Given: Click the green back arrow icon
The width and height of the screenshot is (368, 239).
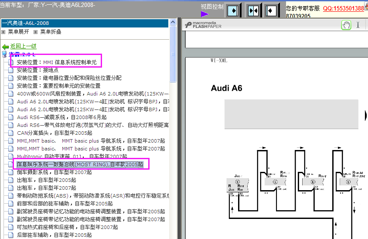Looking at the screenshot, I should (5, 47).
